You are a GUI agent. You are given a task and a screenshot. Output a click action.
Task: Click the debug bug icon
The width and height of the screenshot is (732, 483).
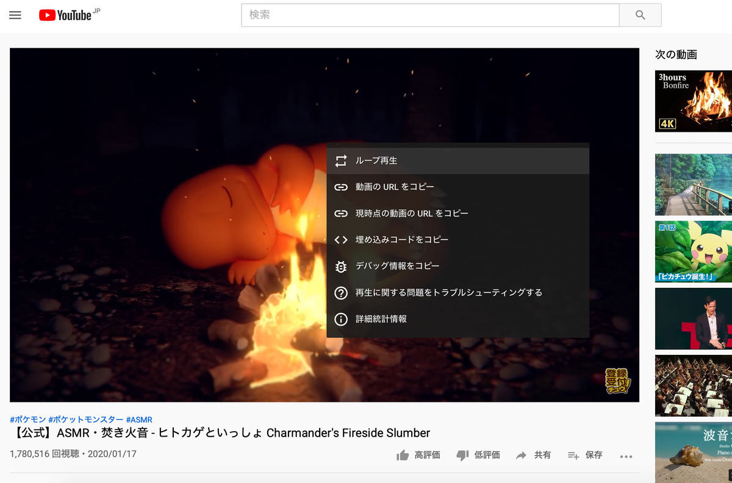click(341, 267)
